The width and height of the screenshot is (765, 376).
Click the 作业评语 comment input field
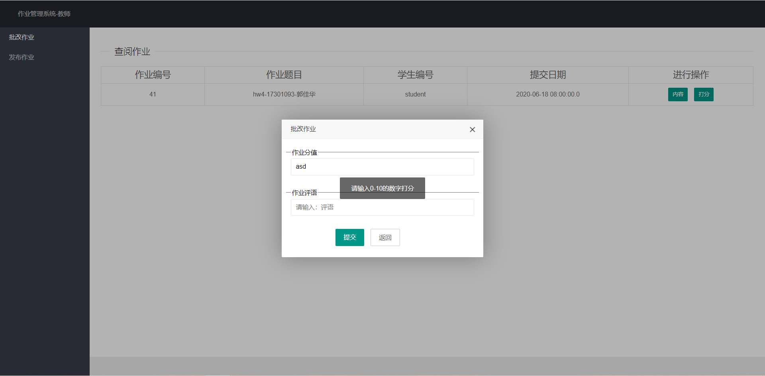pos(382,207)
